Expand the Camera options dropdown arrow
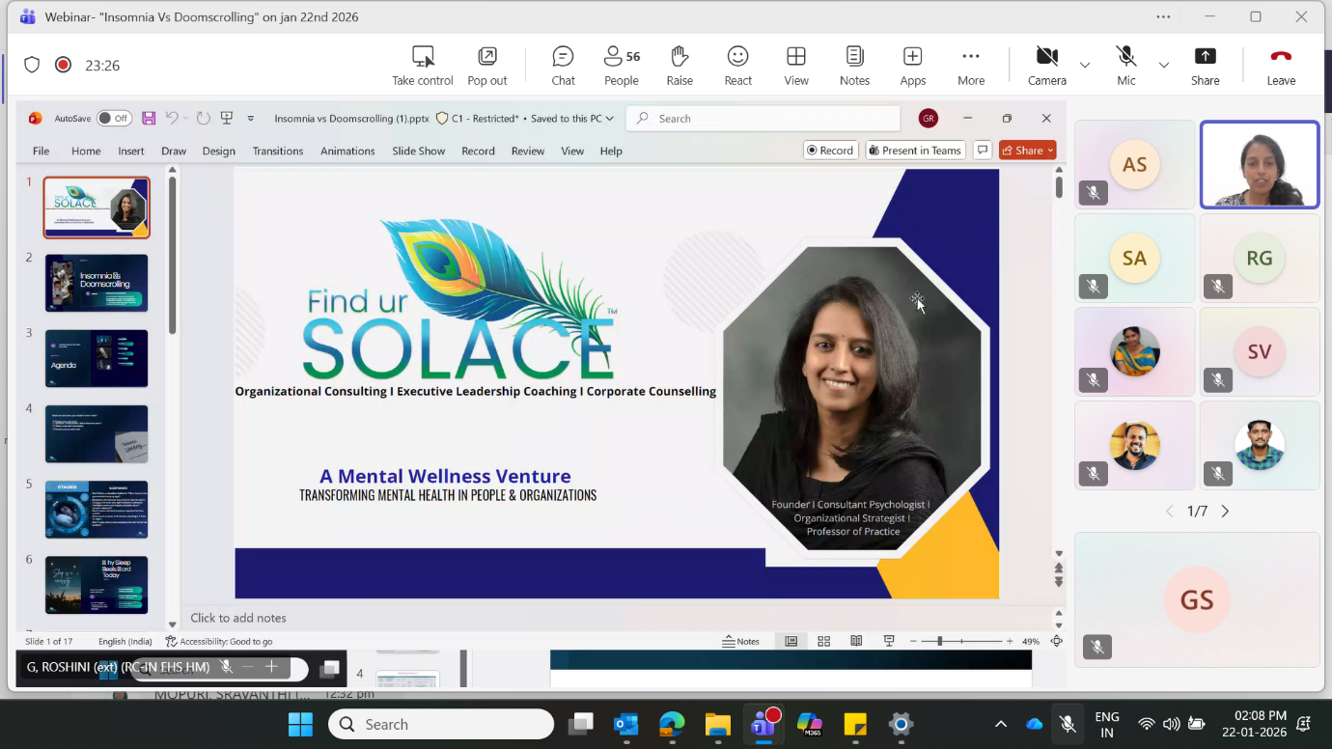Image resolution: width=1332 pixels, height=749 pixels. (1085, 66)
